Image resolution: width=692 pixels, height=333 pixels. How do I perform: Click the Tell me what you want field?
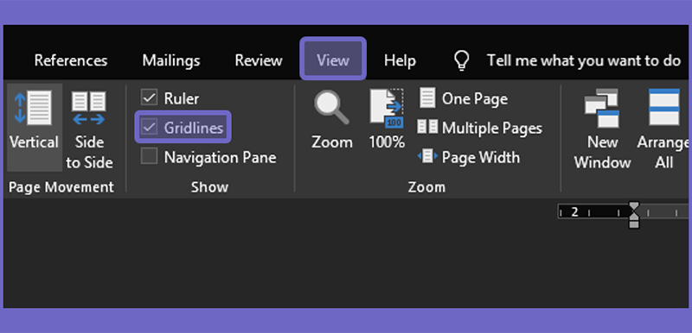583,60
